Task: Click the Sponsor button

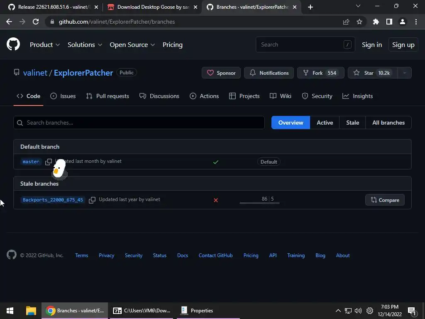Action: (221, 73)
